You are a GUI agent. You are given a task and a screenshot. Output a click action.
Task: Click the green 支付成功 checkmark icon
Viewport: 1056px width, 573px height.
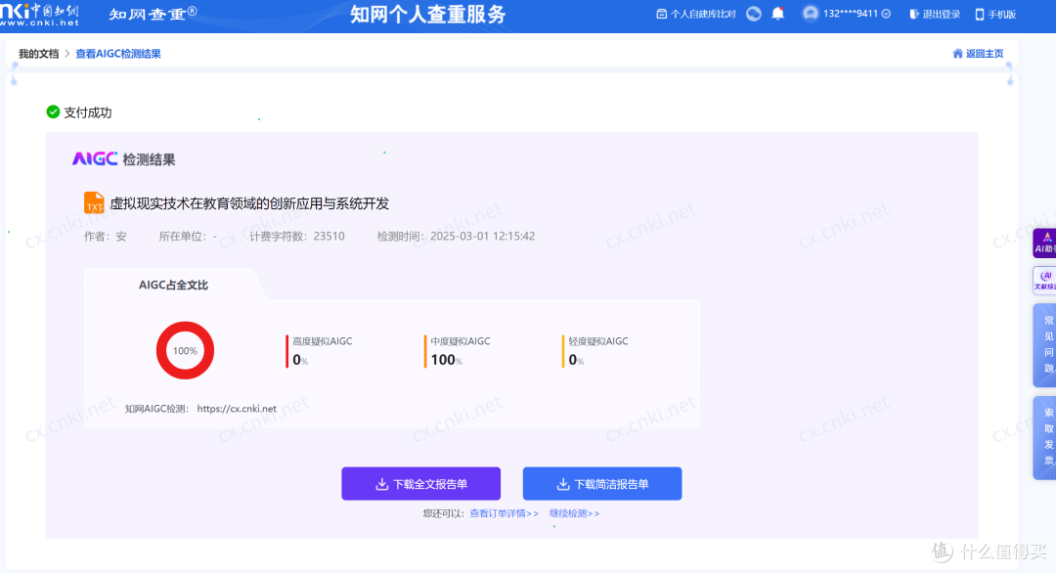click(x=53, y=111)
